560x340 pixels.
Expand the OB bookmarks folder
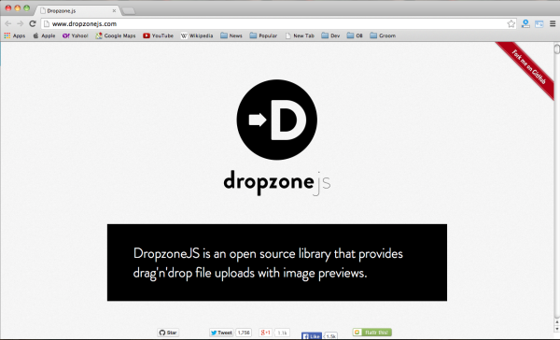pos(355,35)
